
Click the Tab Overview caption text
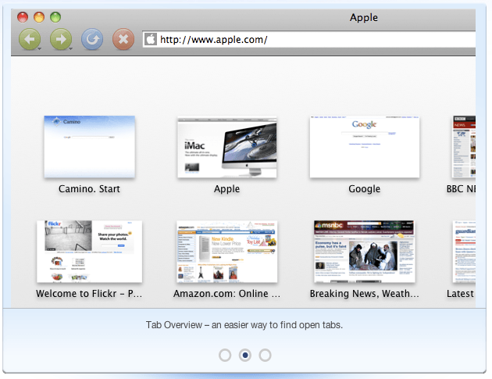[x=244, y=324]
